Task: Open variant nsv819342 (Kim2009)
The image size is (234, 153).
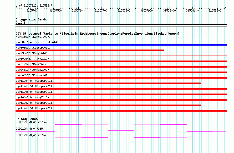Action: (x=31, y=64)
